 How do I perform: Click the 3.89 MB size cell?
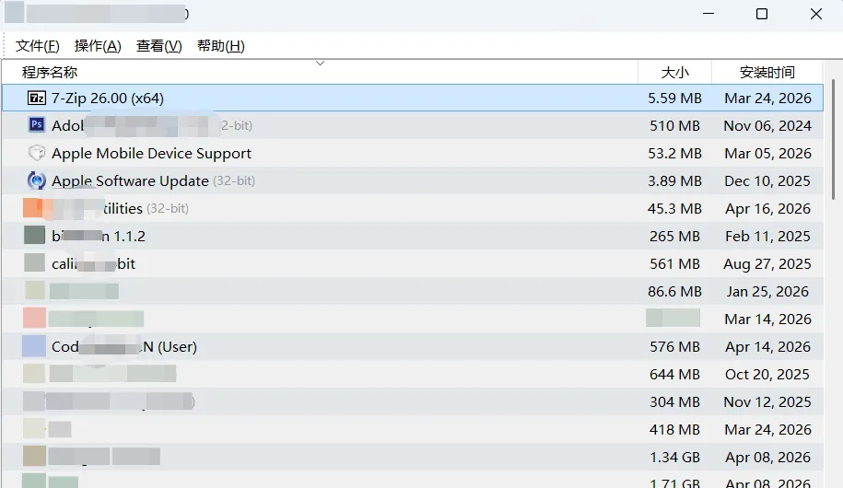tap(674, 180)
